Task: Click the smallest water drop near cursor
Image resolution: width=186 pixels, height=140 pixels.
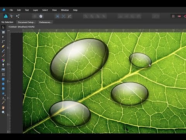Action: [x=140, y=60]
